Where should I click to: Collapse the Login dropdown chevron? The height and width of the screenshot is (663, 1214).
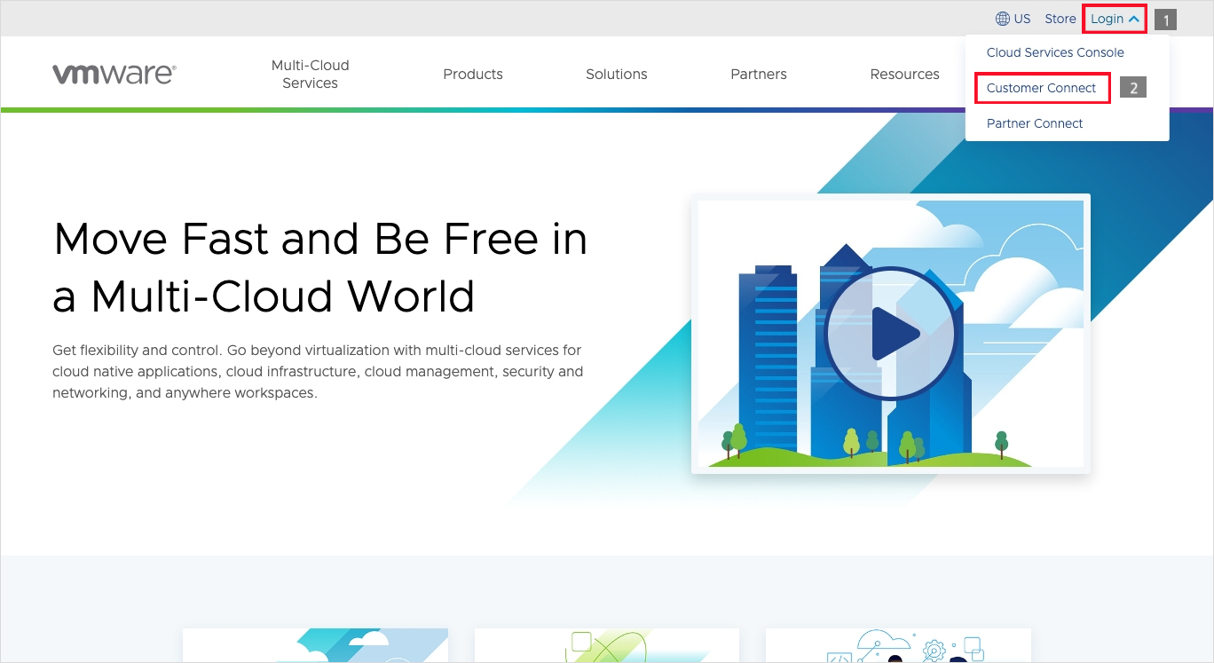[1134, 19]
